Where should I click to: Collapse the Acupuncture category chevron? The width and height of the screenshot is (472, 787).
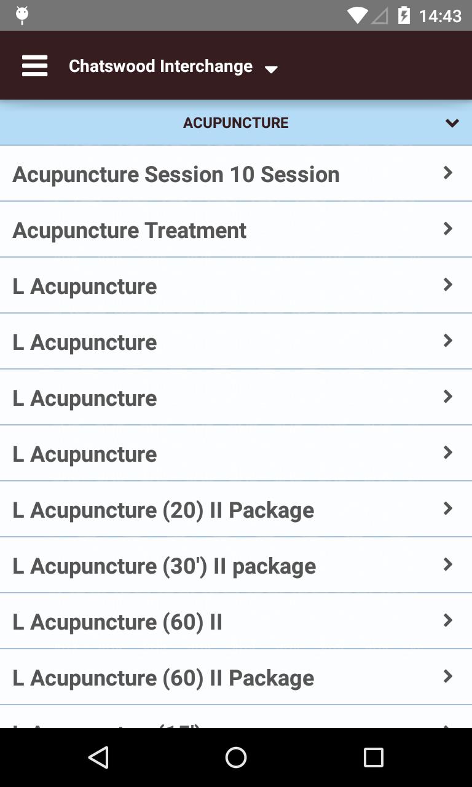(x=452, y=123)
